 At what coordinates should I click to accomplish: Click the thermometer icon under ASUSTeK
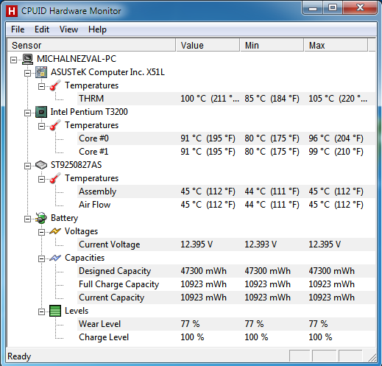click(x=55, y=85)
